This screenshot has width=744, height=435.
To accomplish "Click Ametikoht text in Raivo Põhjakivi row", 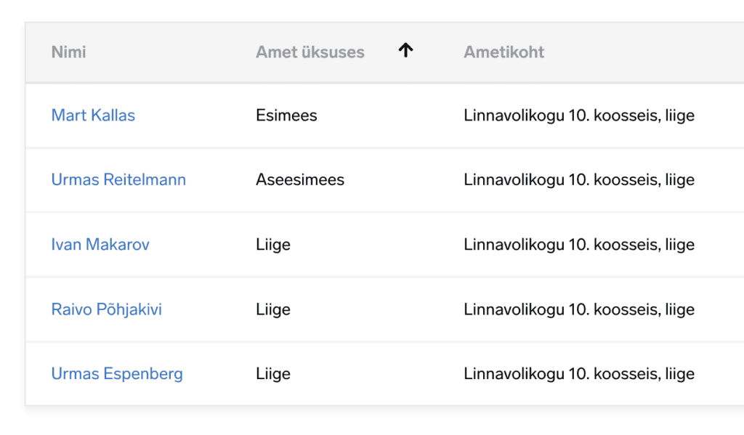I will click(578, 309).
